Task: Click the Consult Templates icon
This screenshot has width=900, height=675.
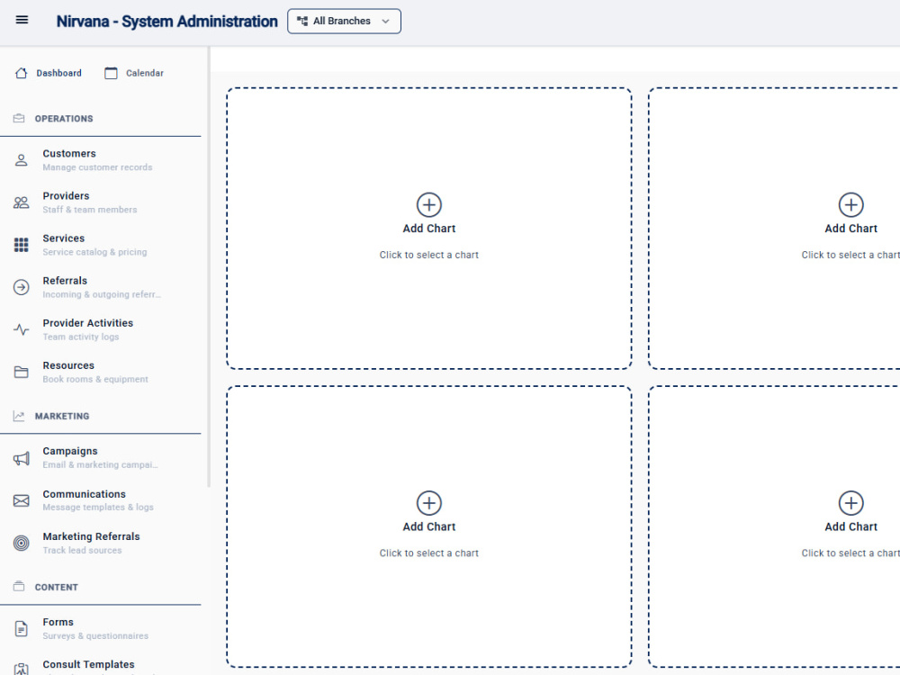Action: (x=22, y=670)
